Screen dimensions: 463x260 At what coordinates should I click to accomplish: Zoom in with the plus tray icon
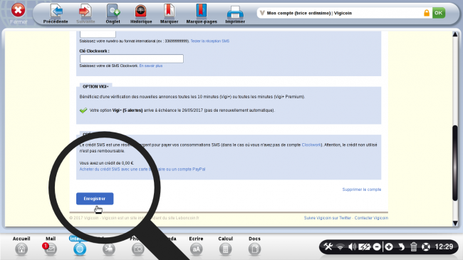389,246
